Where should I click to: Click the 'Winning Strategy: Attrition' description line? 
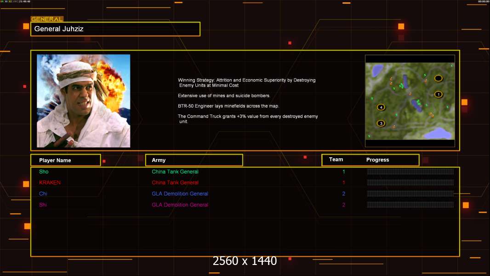pos(246,82)
